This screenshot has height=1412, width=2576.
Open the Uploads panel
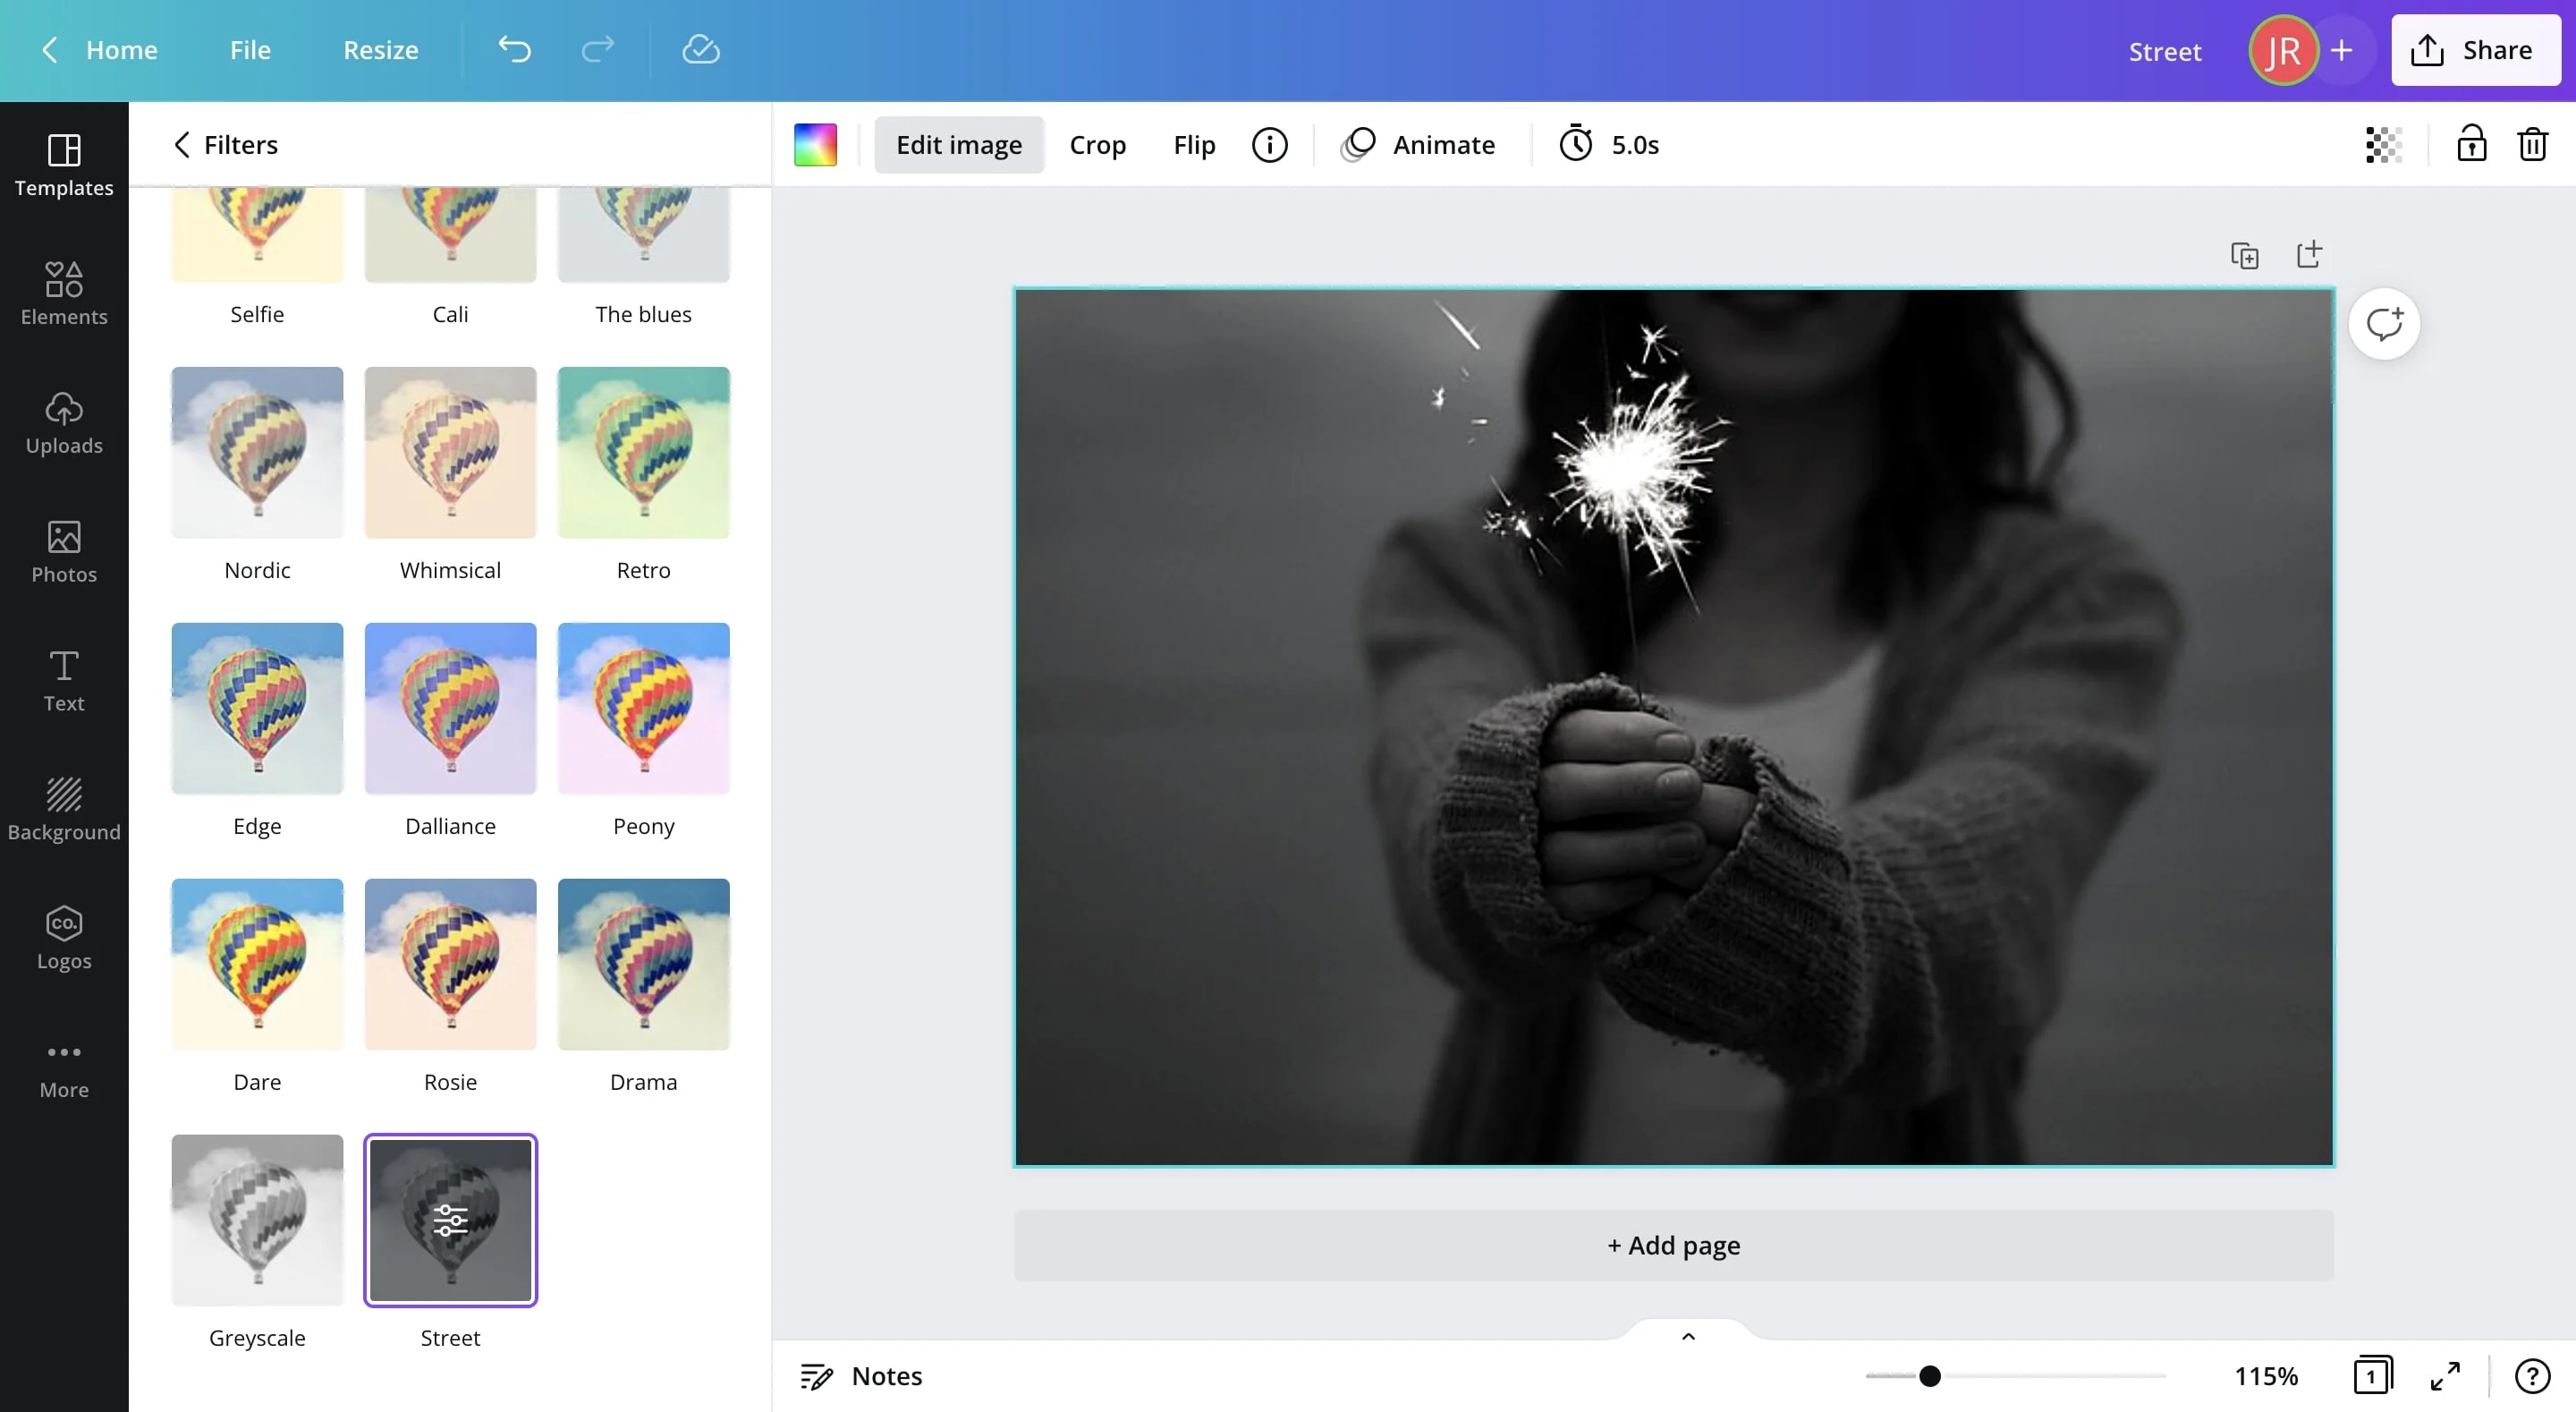[64, 424]
